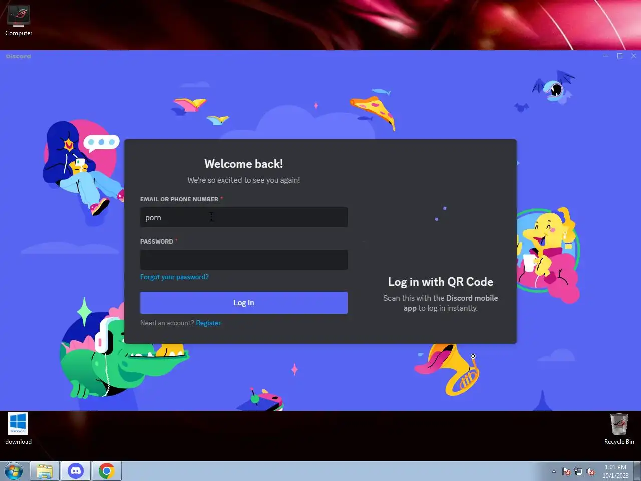
Task: Close the Discord window
Action: click(x=634, y=56)
